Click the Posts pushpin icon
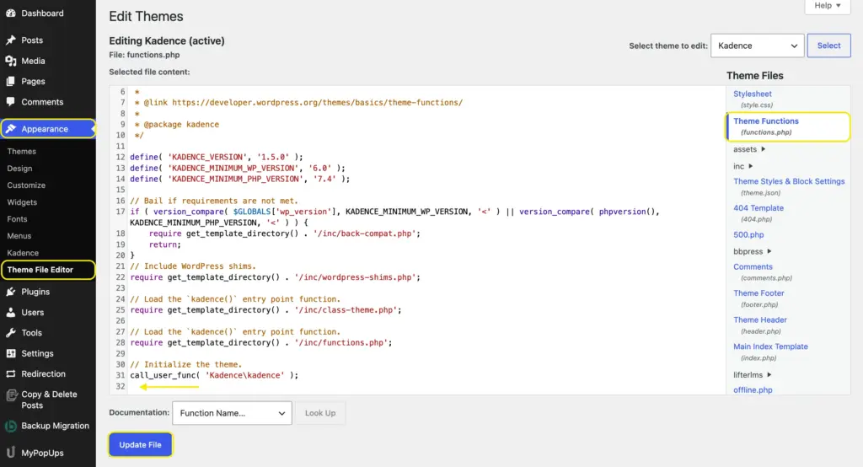 10,40
